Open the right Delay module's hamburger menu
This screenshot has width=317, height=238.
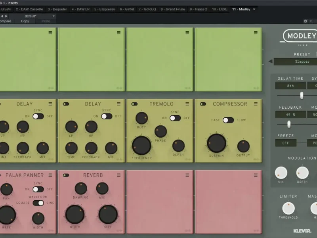click(118, 104)
